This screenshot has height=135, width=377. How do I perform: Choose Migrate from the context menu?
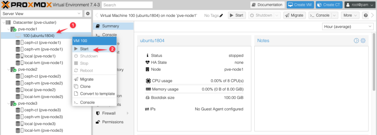point(95,79)
